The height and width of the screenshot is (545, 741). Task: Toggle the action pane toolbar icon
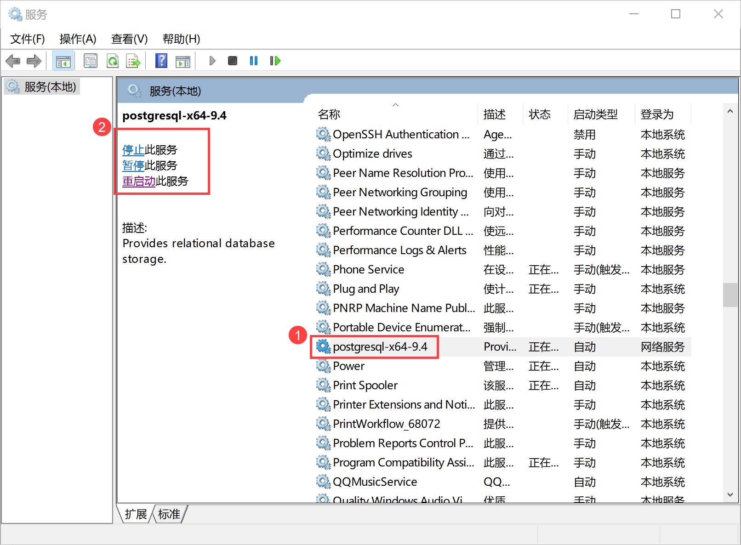coord(183,60)
